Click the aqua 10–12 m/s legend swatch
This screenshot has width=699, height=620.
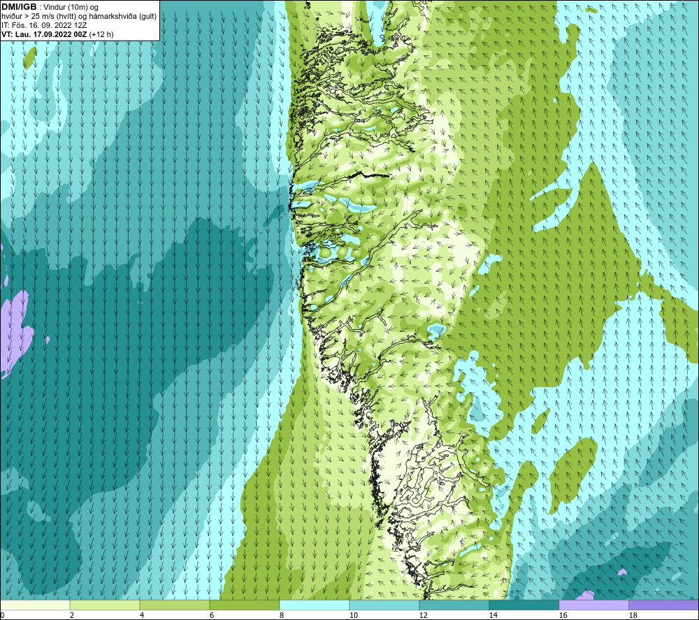tap(384, 605)
